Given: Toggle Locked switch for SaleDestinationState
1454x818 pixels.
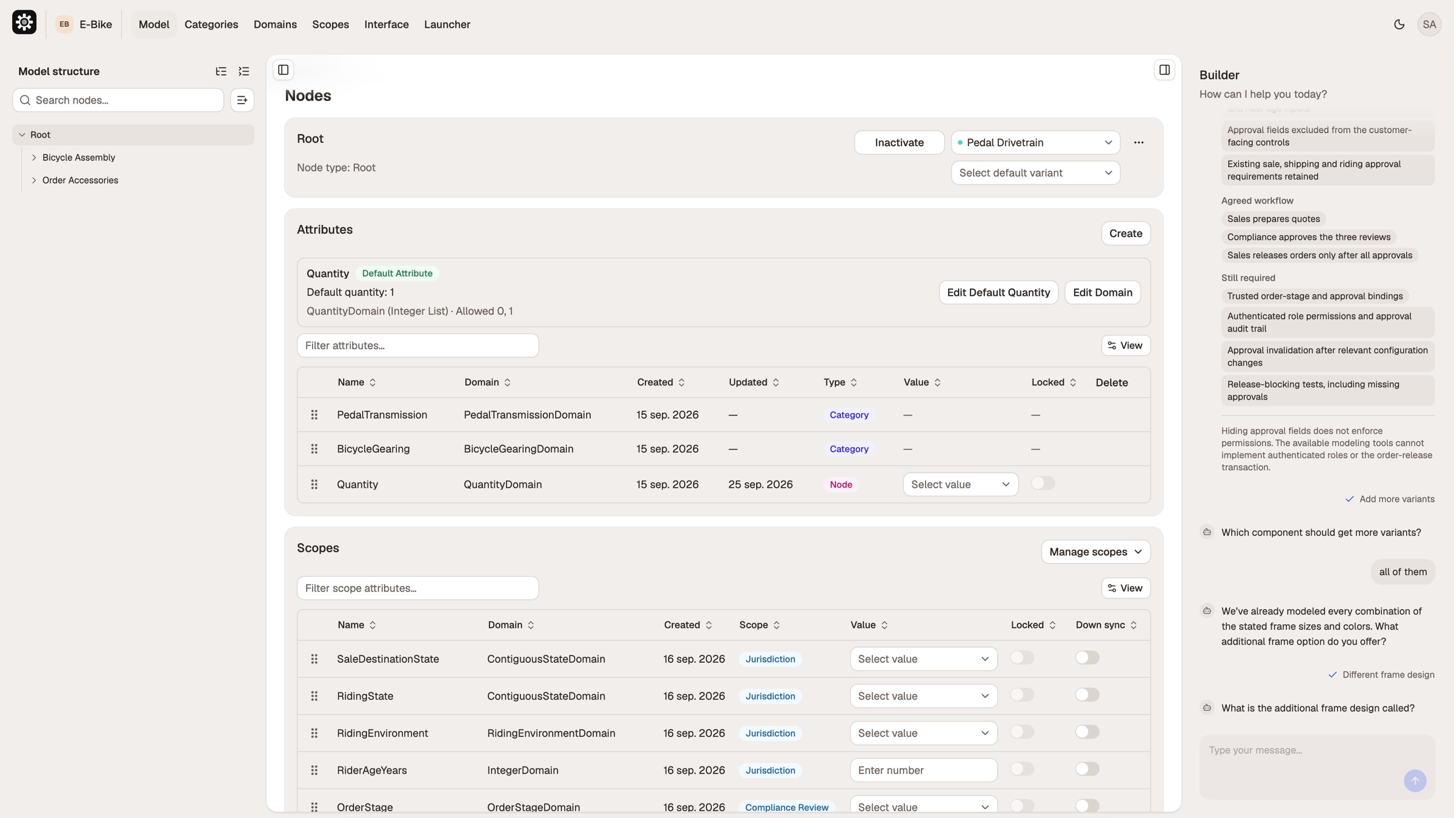Looking at the screenshot, I should coord(1023,657).
